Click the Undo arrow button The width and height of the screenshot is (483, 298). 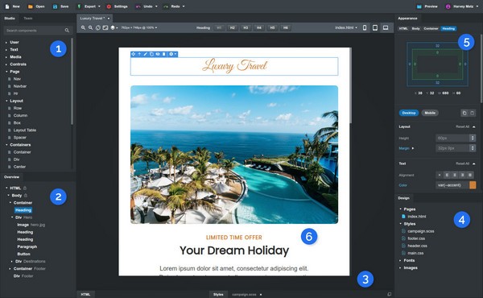pyautogui.click(x=138, y=6)
